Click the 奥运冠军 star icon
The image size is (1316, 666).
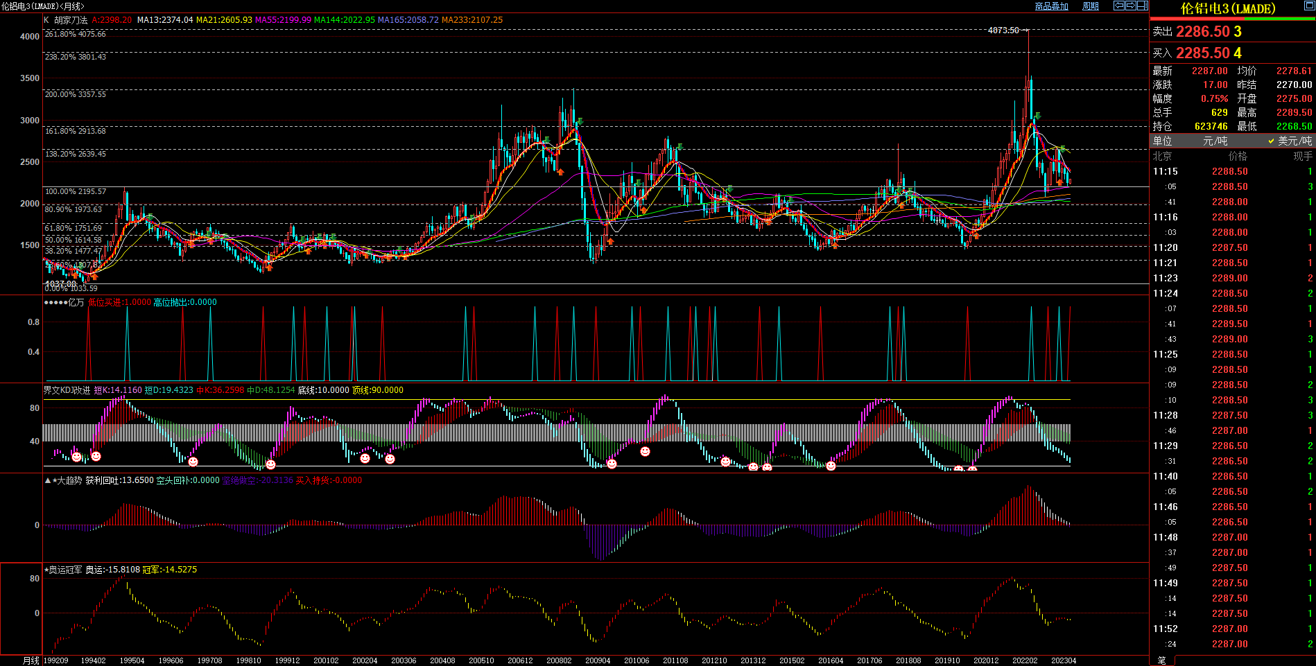[x=46, y=570]
